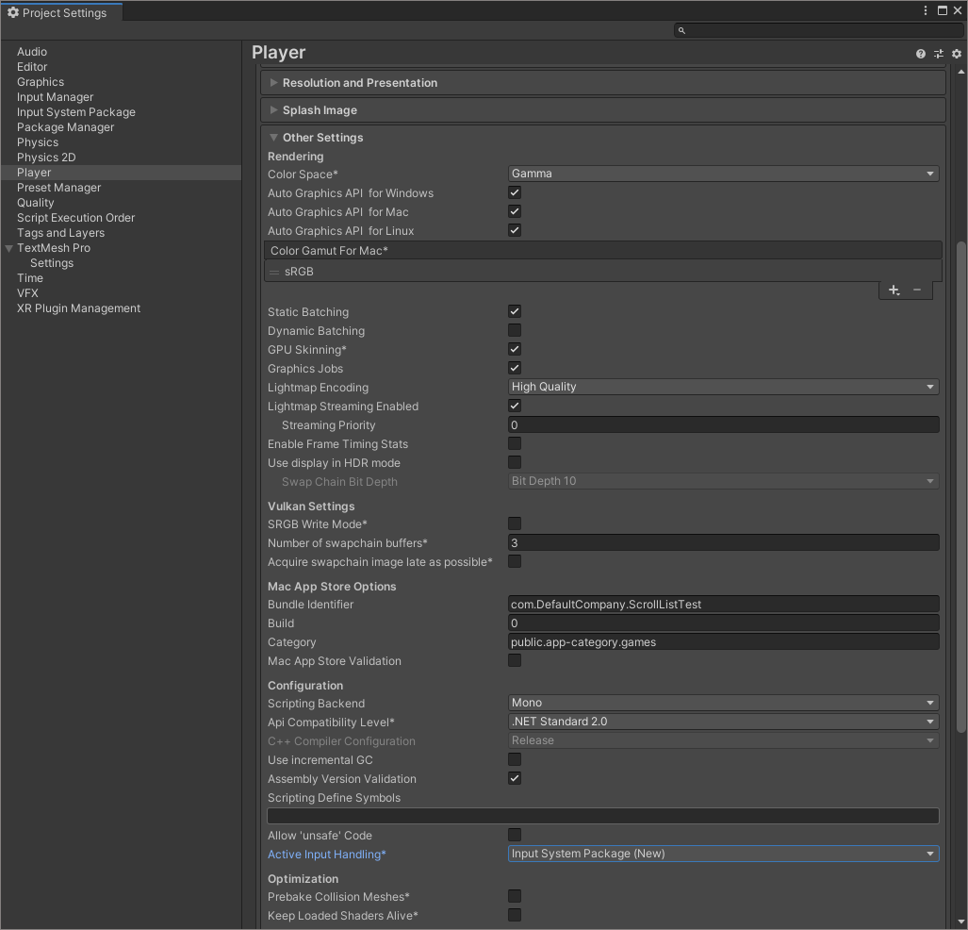
Task: Expand the Resolution and Presentation section
Action: pos(359,83)
